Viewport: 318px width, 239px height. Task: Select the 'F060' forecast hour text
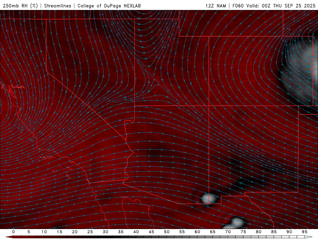(238, 6)
